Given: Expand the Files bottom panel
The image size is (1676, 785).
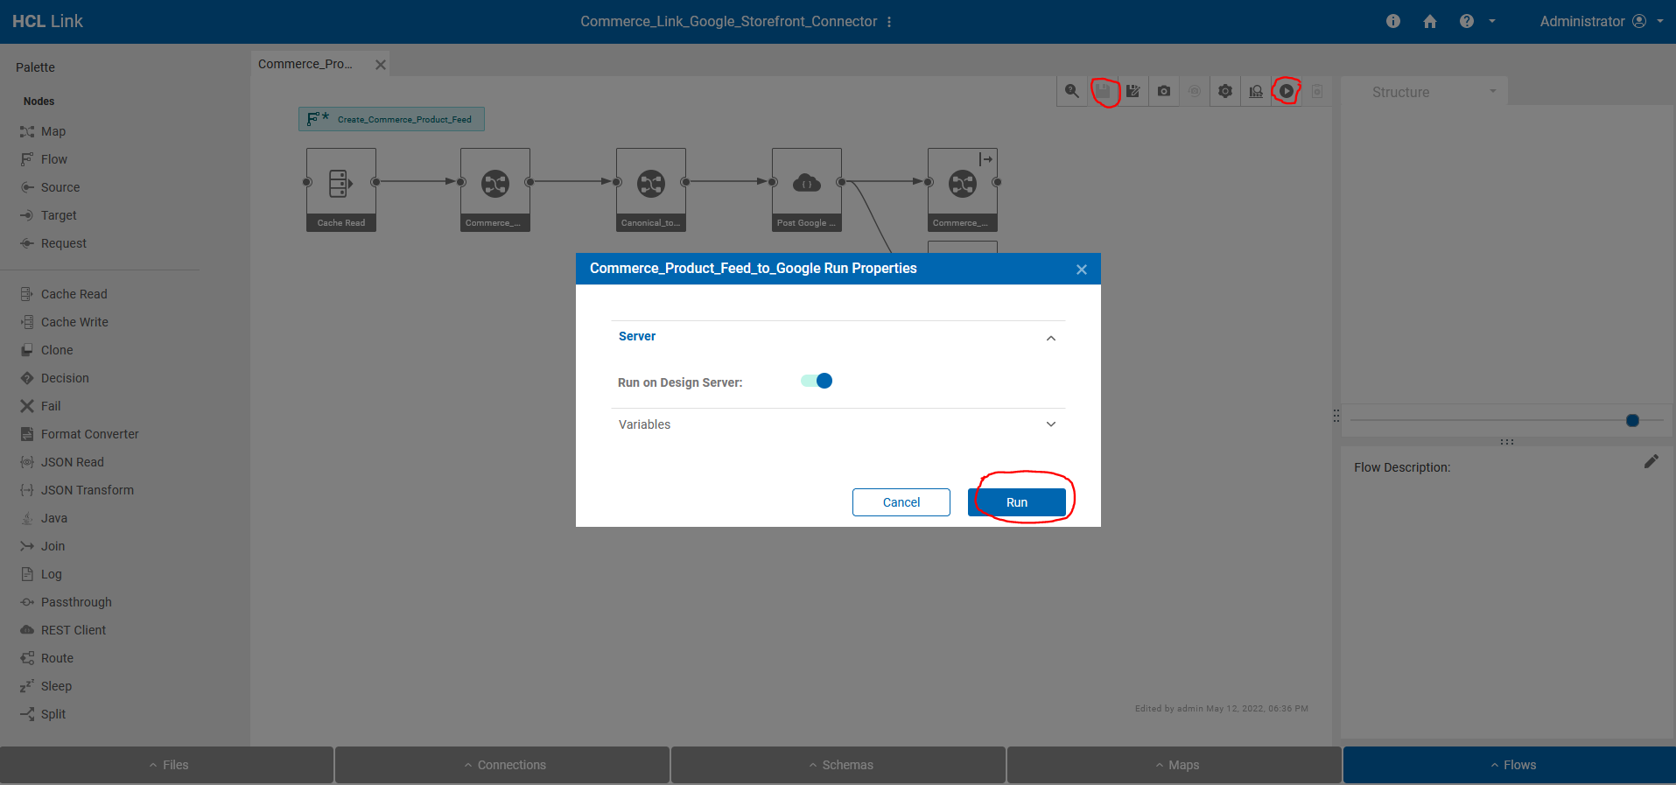Looking at the screenshot, I should click(167, 765).
